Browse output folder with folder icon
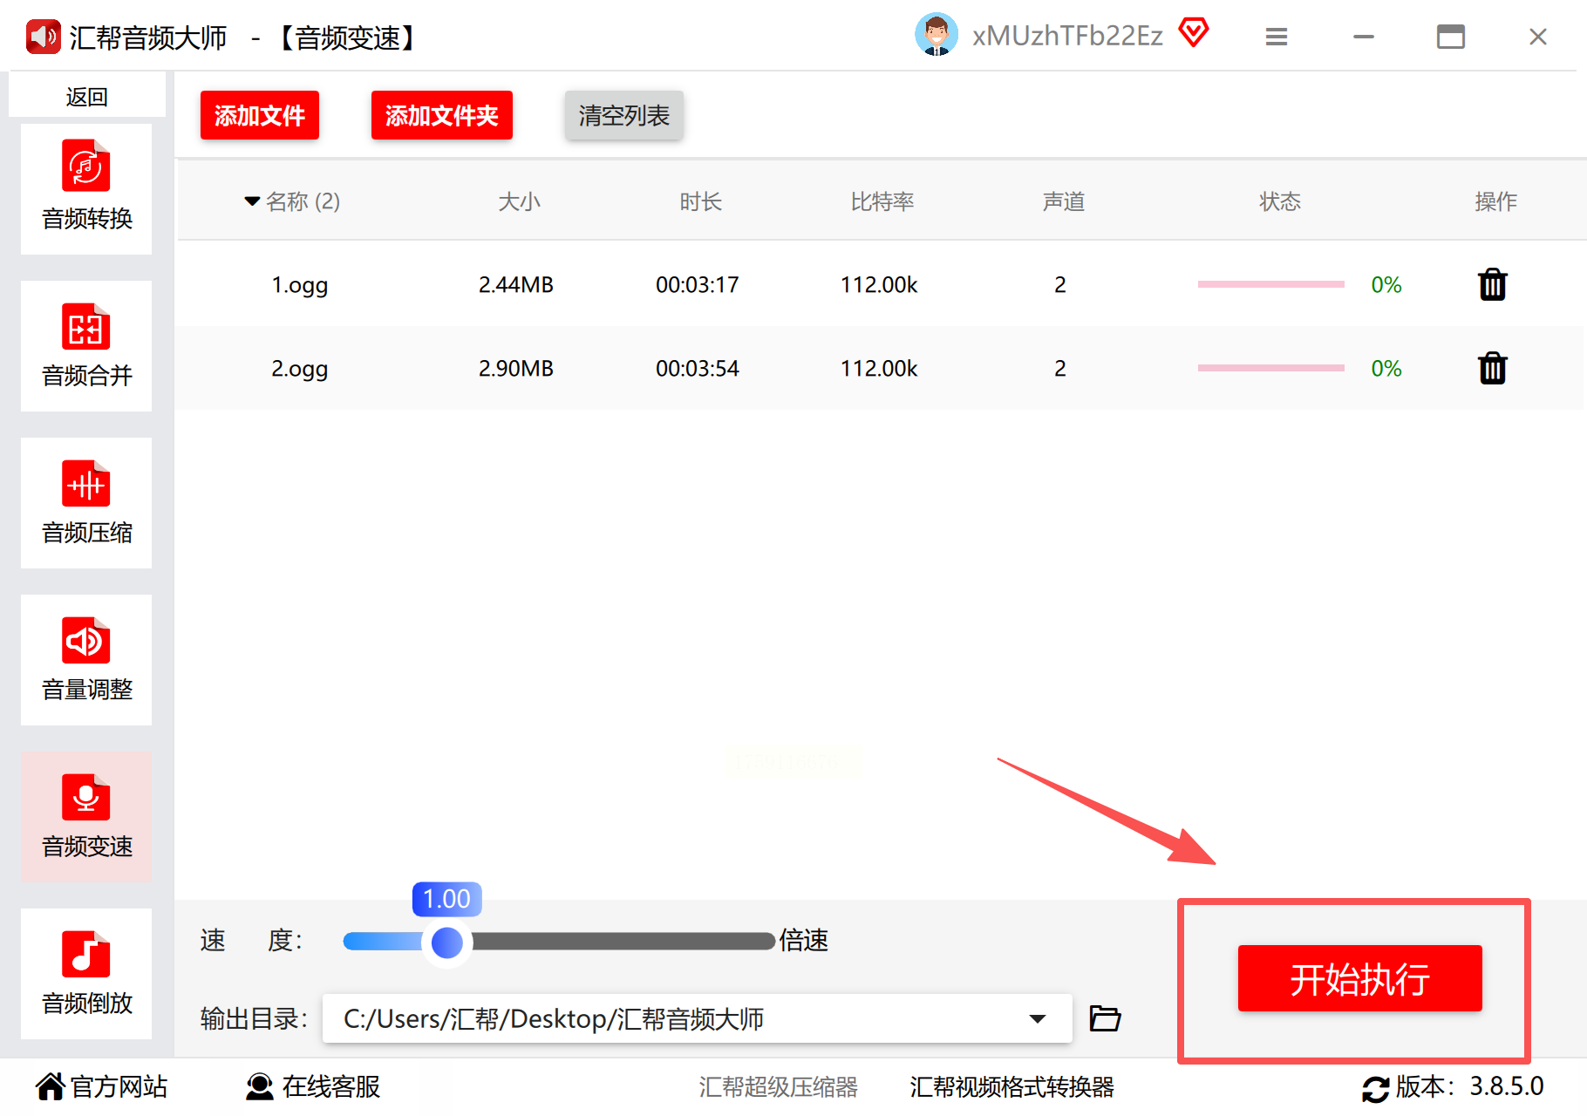Image resolution: width=1587 pixels, height=1116 pixels. coord(1105,1017)
